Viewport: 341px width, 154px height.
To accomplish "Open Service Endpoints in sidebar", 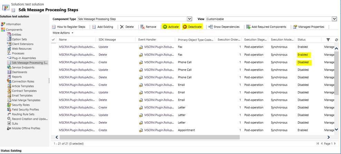I will [x=23, y=67].
